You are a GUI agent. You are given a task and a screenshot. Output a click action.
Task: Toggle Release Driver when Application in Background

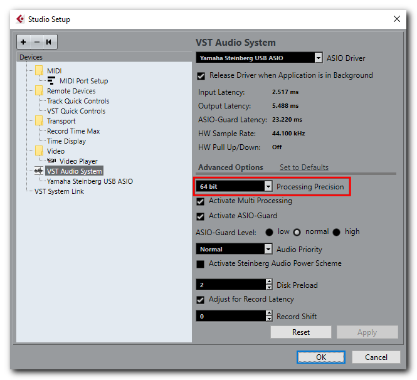(x=201, y=76)
